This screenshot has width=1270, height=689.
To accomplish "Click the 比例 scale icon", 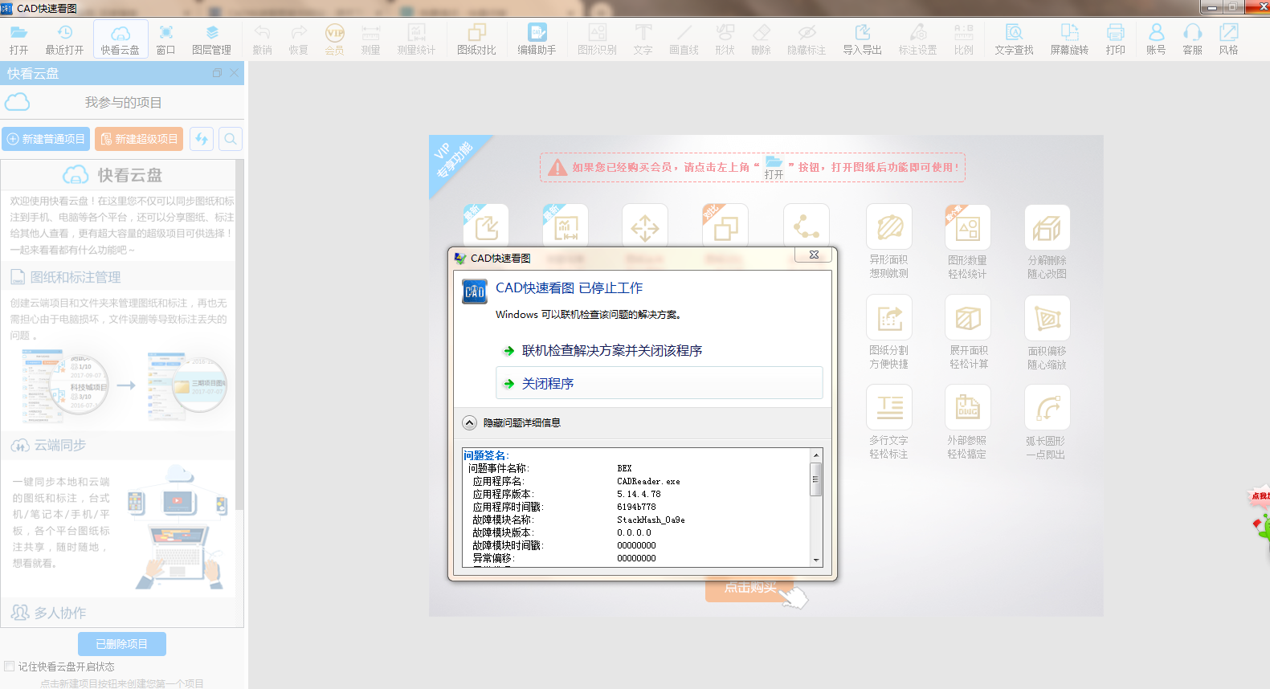I will pyautogui.click(x=963, y=39).
